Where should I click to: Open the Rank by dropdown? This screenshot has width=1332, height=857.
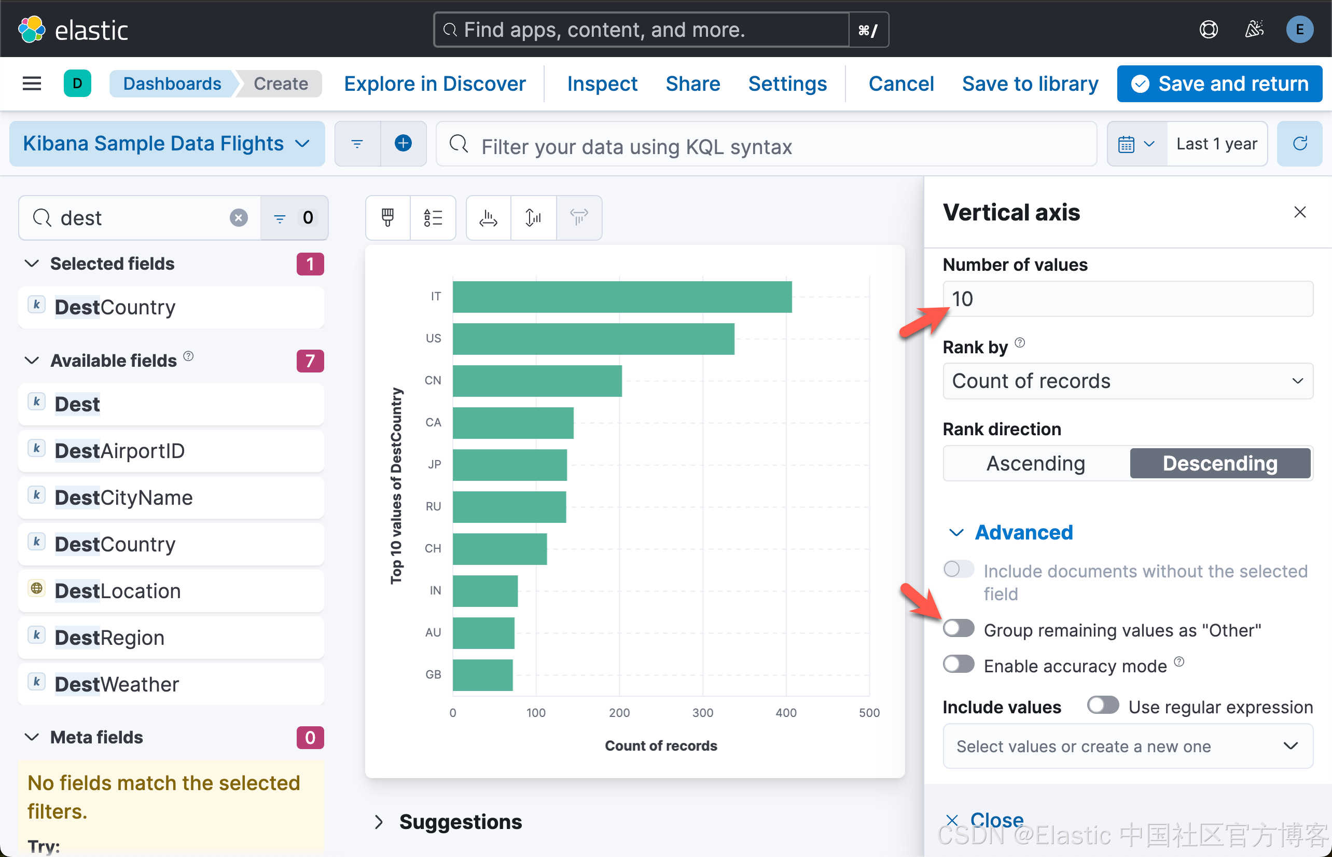[x=1128, y=381]
